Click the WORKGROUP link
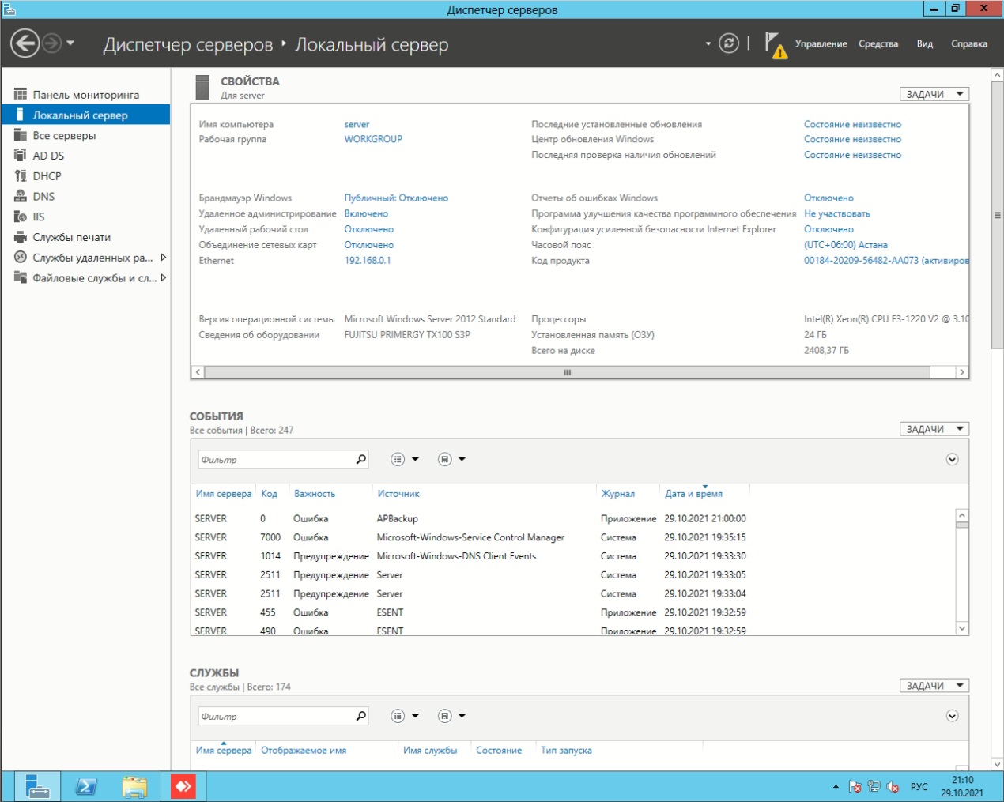1004x802 pixels. click(373, 139)
